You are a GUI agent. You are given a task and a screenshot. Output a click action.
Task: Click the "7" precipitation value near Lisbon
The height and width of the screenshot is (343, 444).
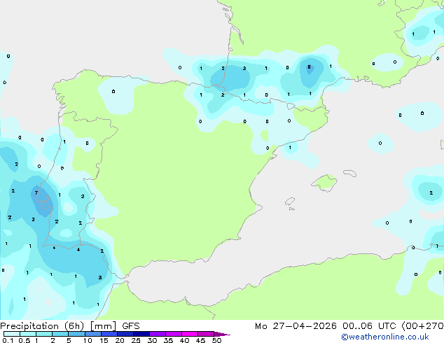point(36,193)
